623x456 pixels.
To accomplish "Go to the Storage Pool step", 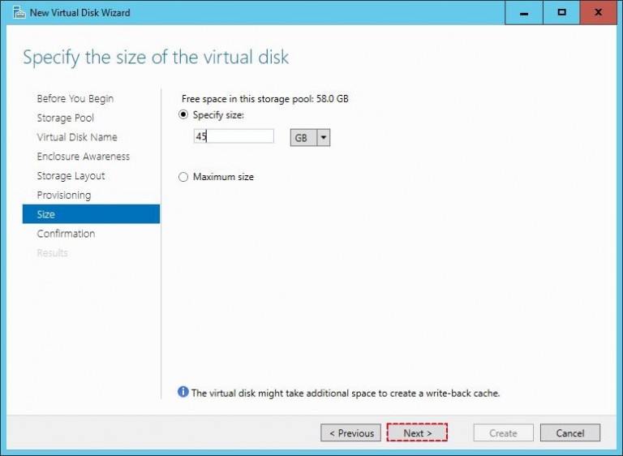I will point(66,118).
